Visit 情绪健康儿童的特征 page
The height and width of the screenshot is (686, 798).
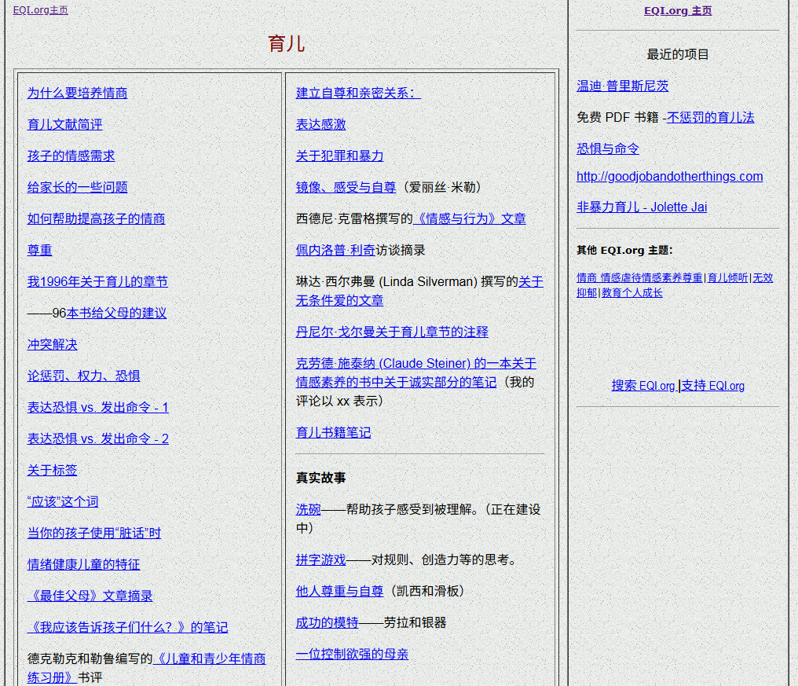83,564
